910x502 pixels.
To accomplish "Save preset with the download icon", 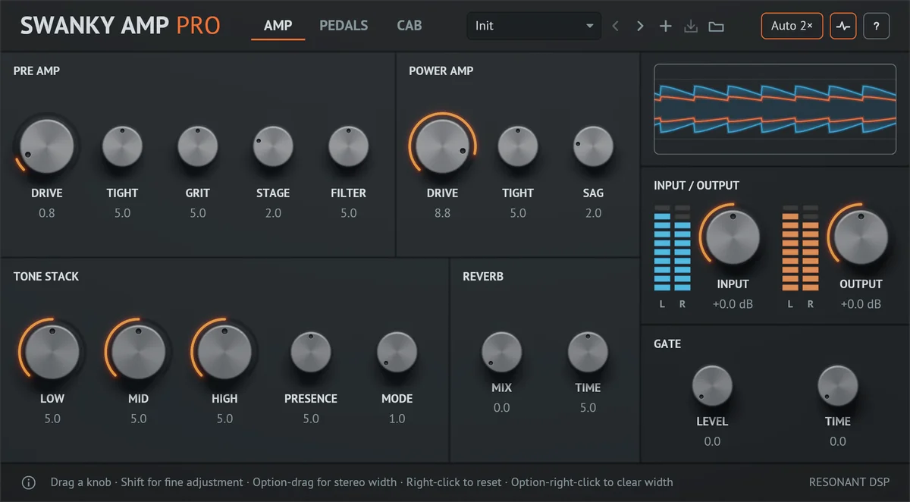I will point(690,27).
